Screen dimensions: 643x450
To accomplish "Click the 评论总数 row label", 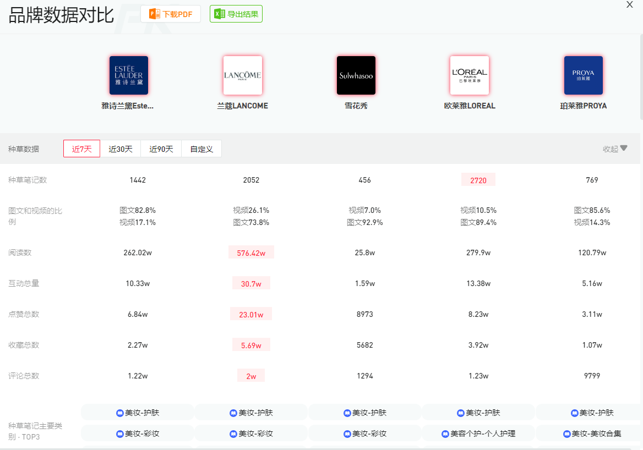I will pyautogui.click(x=23, y=375).
